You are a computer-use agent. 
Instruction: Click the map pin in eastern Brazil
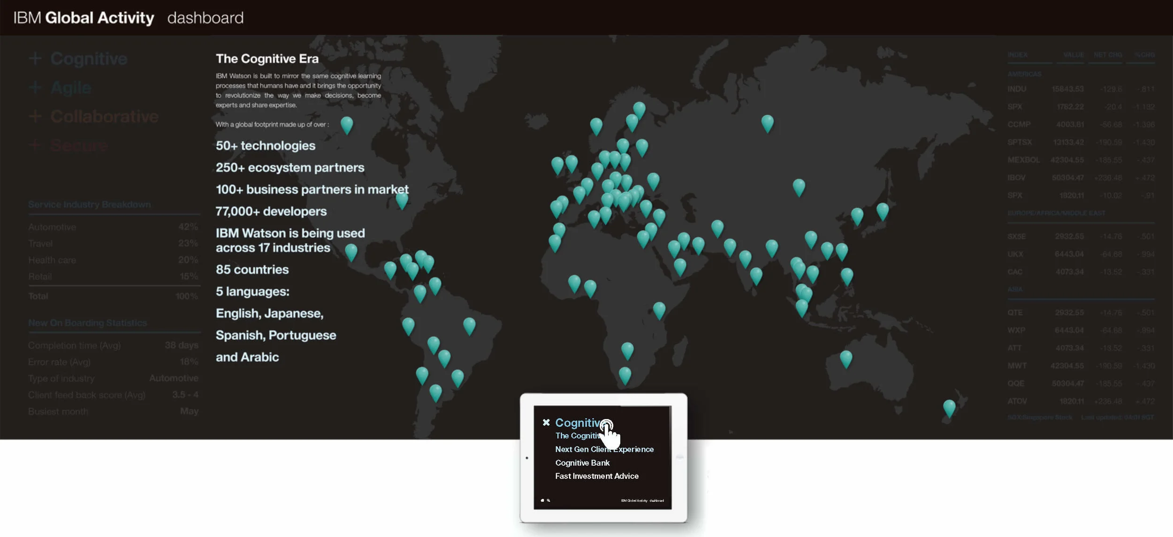[x=469, y=325]
